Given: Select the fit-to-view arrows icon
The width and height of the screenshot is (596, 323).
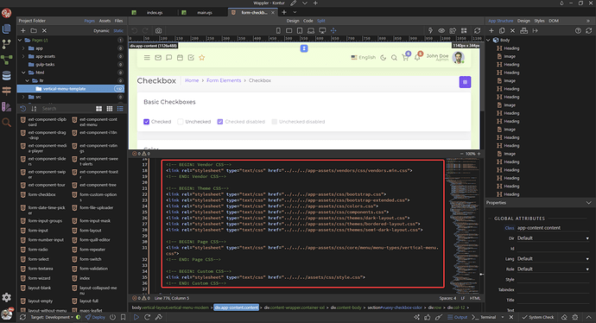Looking at the screenshot, I should [x=333, y=30].
